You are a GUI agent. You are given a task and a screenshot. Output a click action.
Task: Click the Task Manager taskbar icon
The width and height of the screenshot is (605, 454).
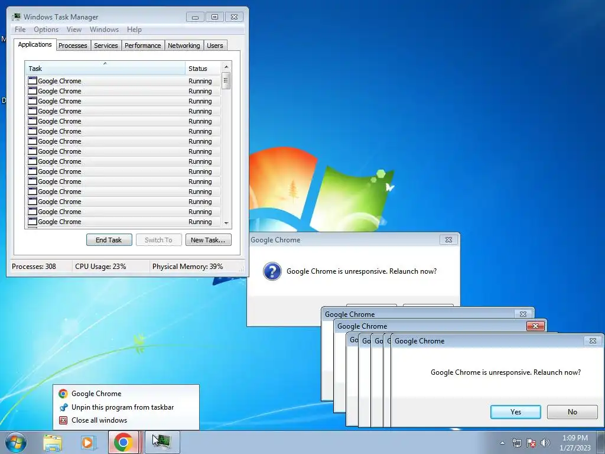[x=162, y=442]
